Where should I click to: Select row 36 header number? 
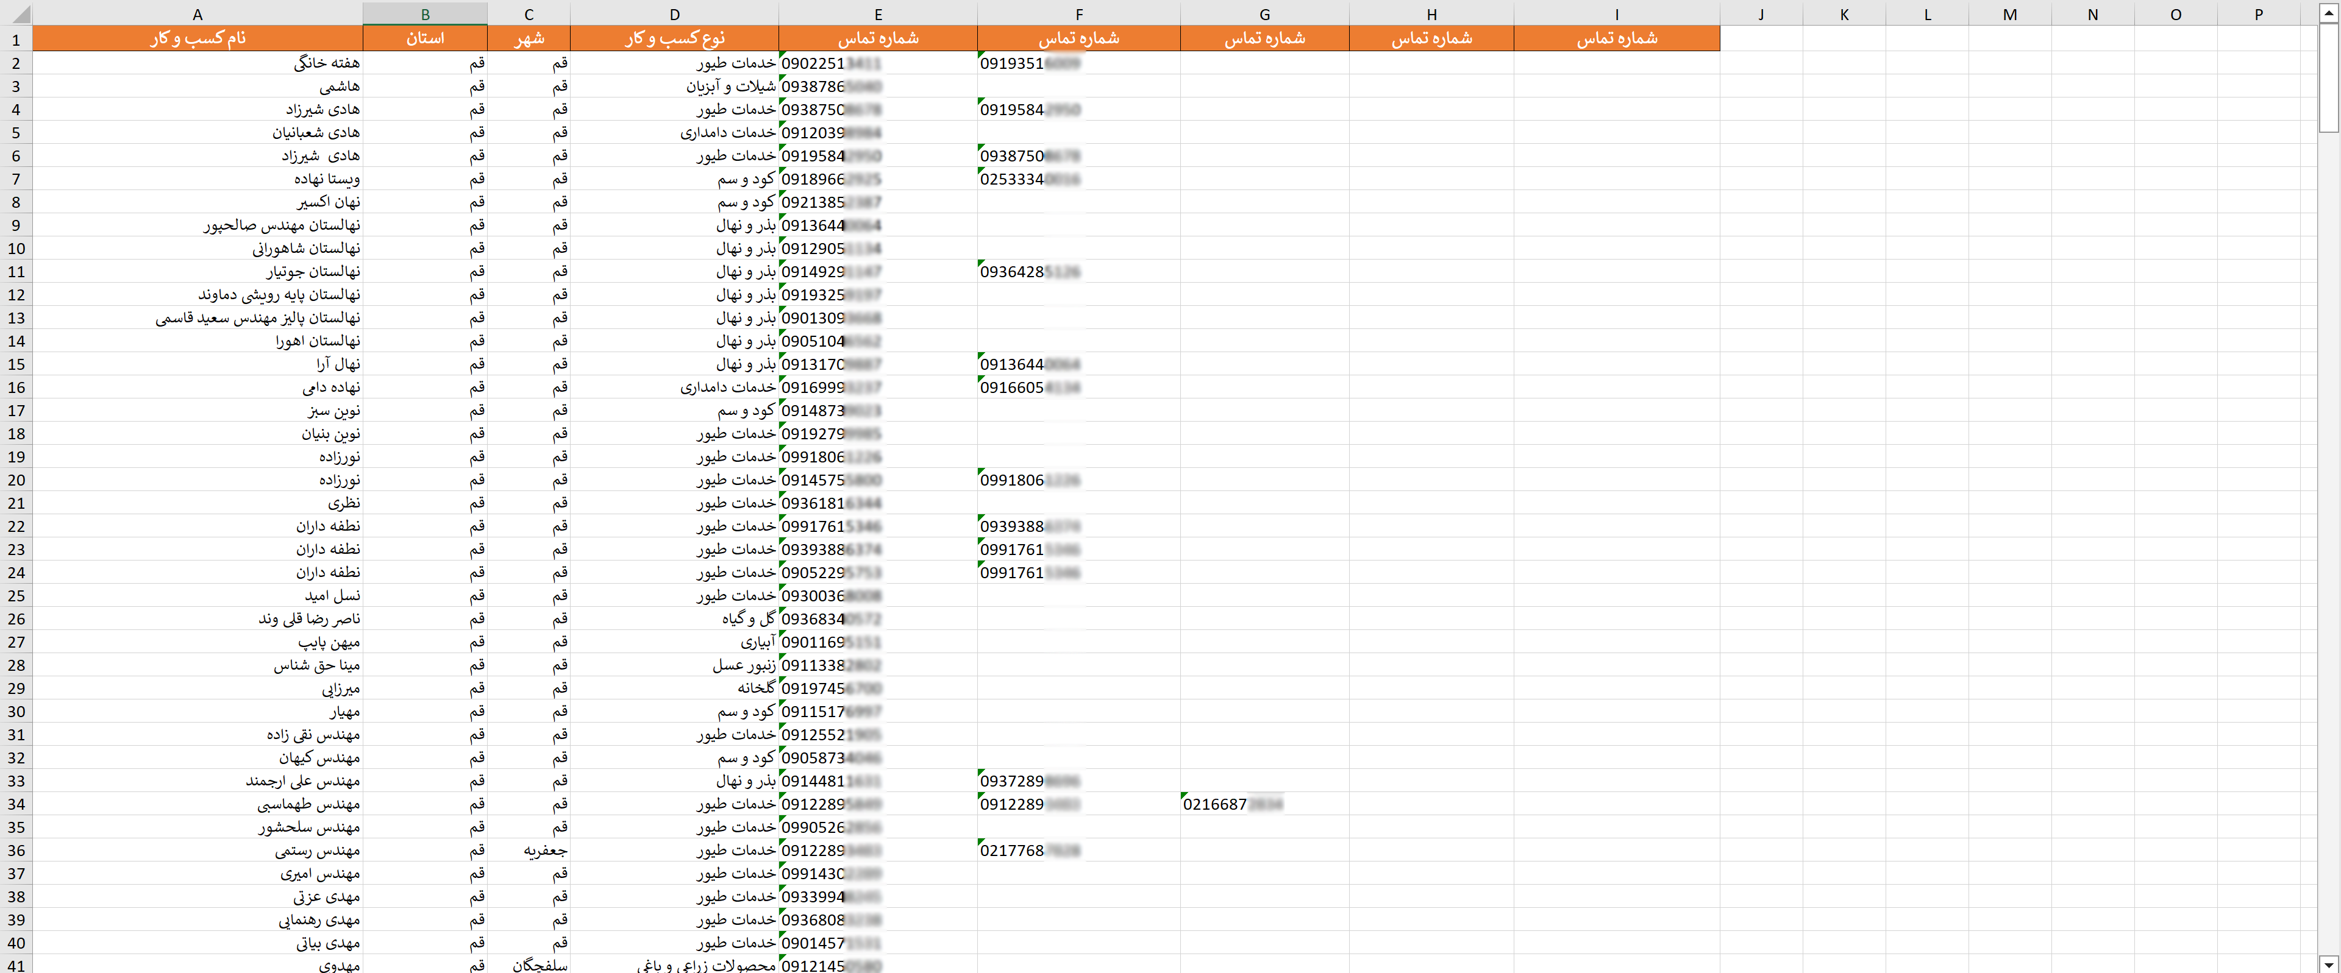click(16, 851)
